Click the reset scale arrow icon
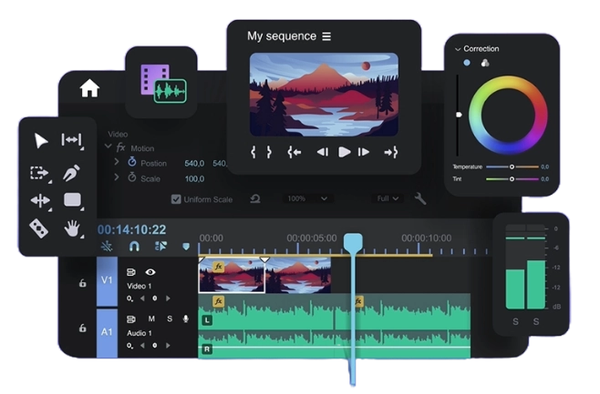Viewport: 600px width, 394px height. coord(255,198)
